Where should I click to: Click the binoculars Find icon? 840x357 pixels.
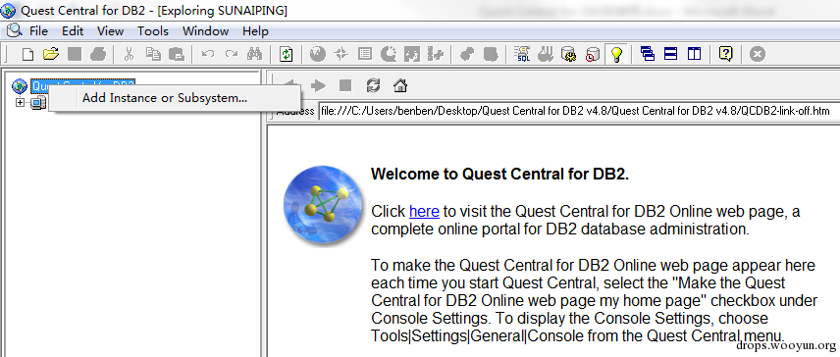point(254,54)
